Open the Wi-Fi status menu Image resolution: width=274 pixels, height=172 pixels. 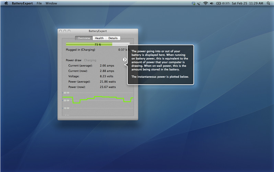pos(206,3)
